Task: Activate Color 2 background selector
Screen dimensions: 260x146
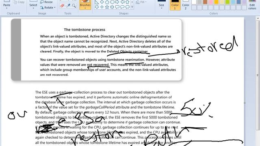Action: click(x=186, y=5)
